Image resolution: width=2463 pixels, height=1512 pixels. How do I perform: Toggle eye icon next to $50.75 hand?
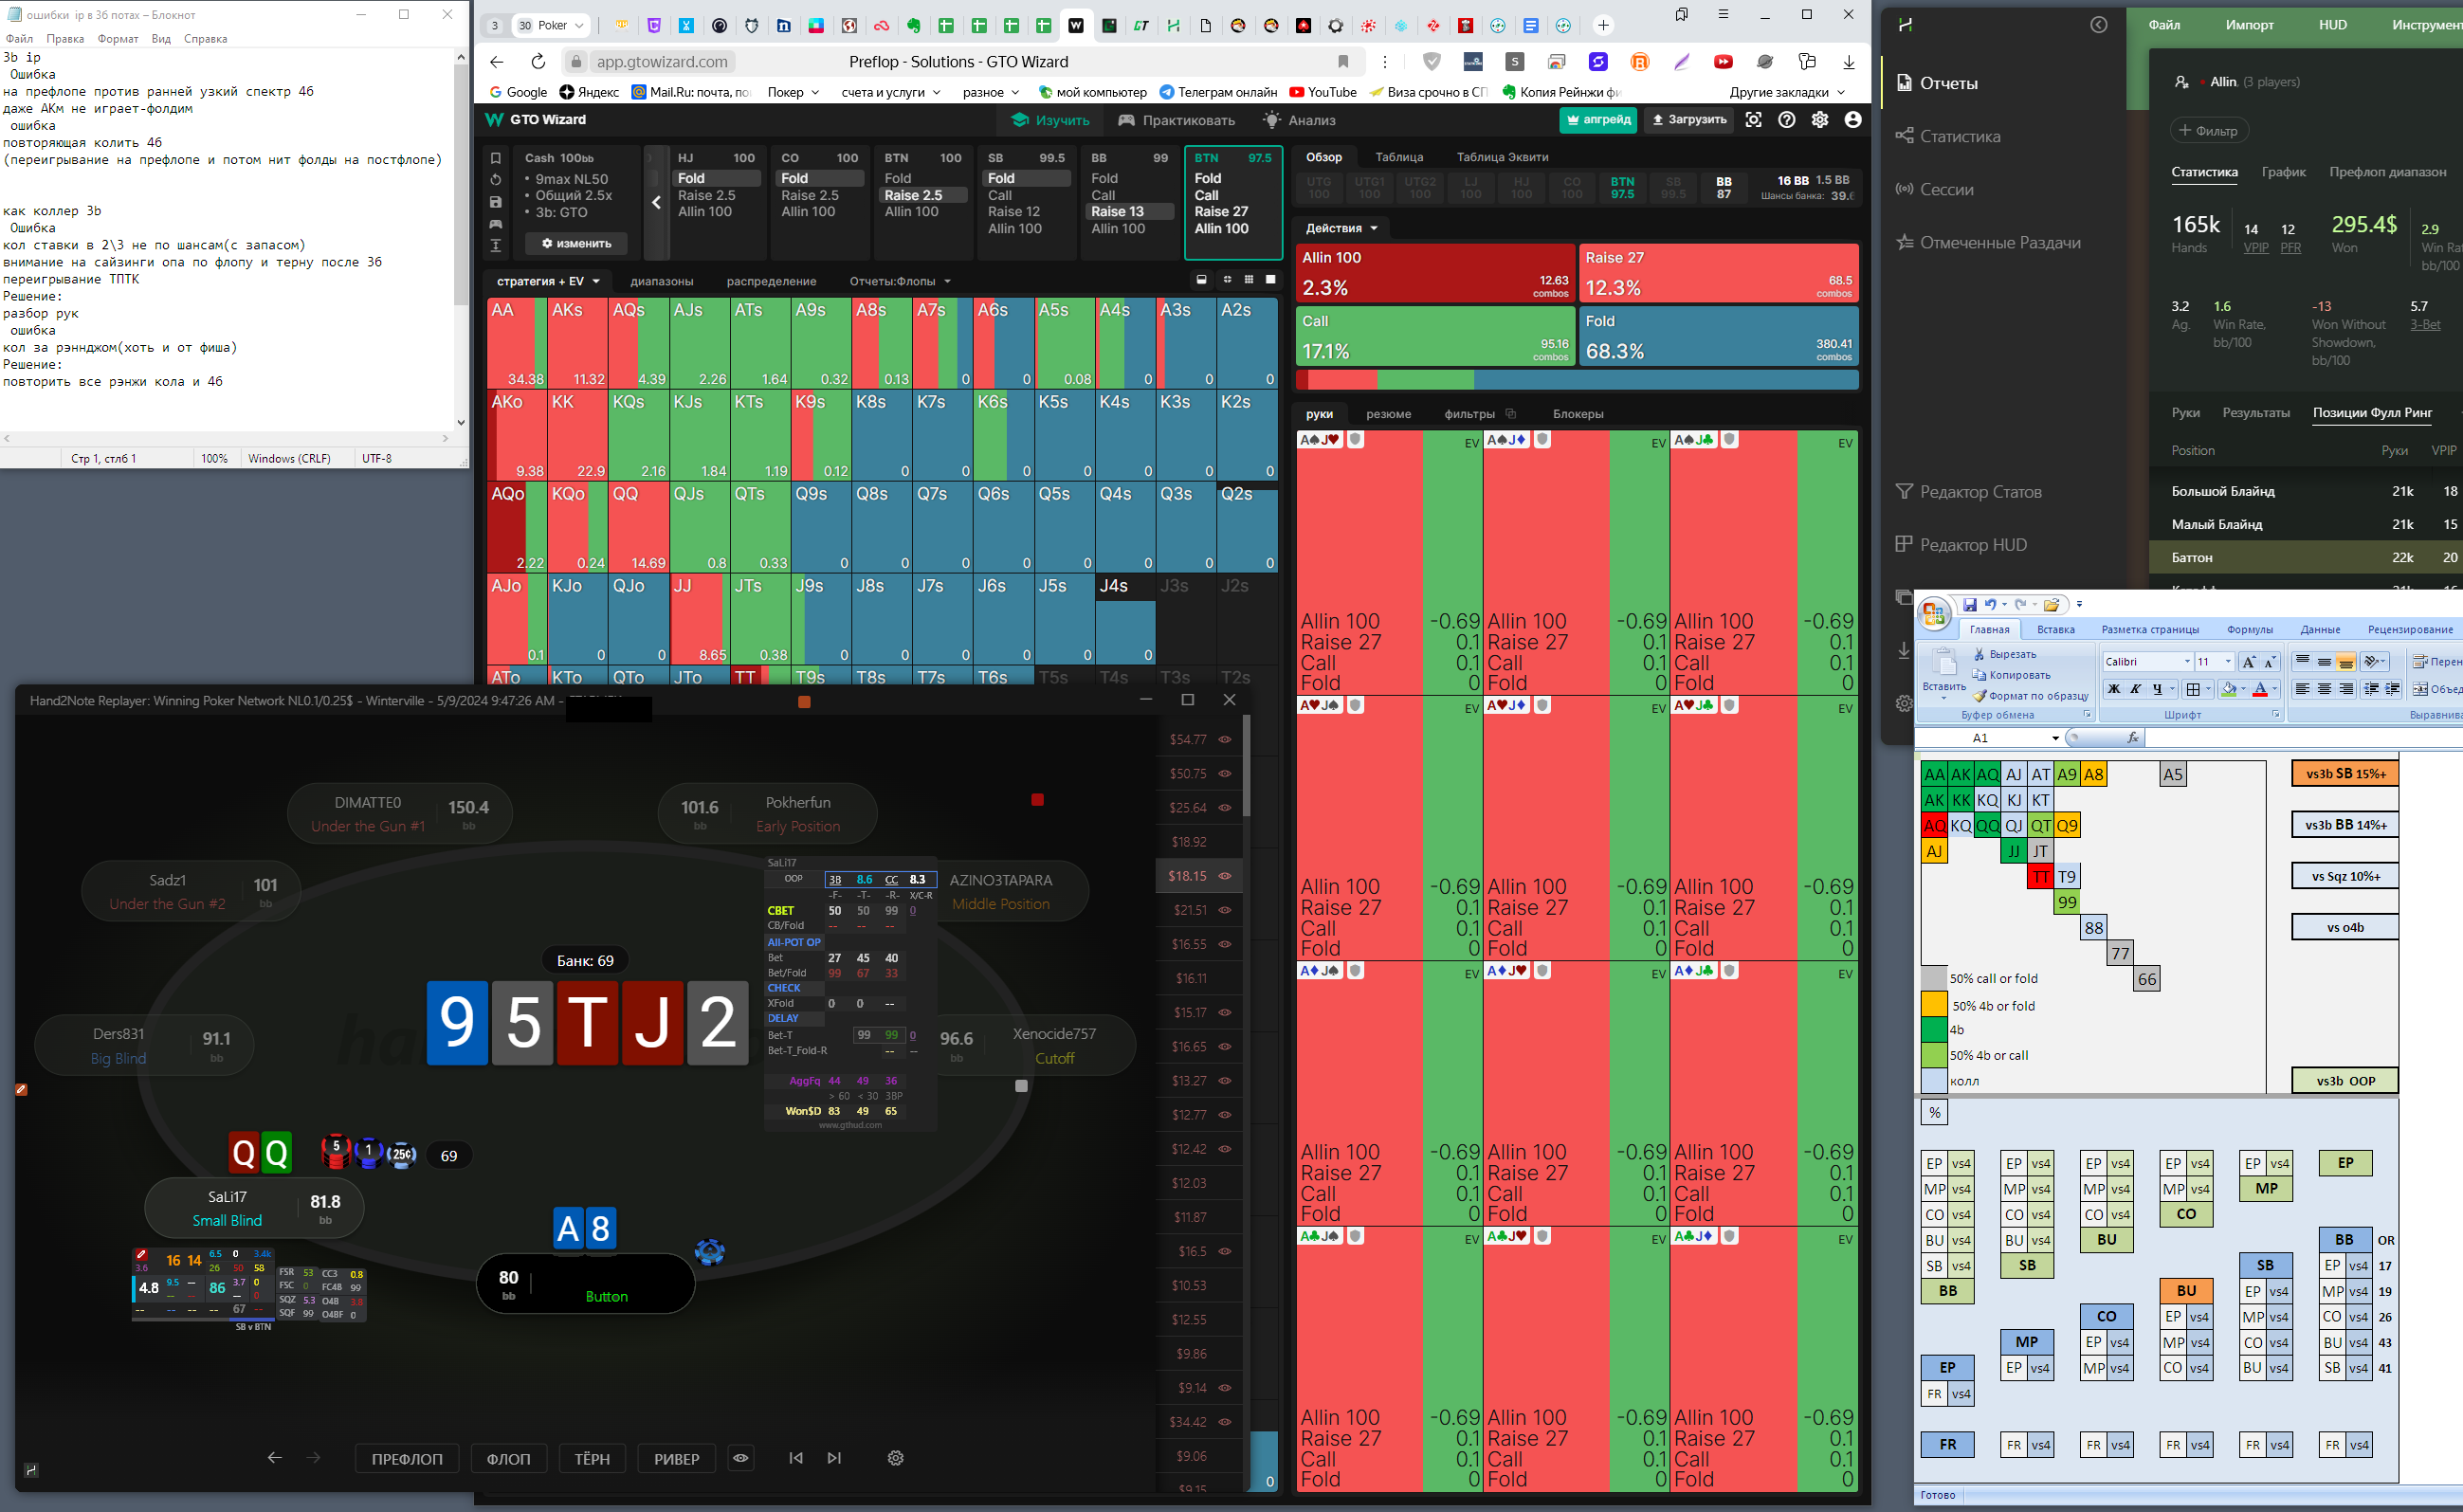pyautogui.click(x=1225, y=774)
